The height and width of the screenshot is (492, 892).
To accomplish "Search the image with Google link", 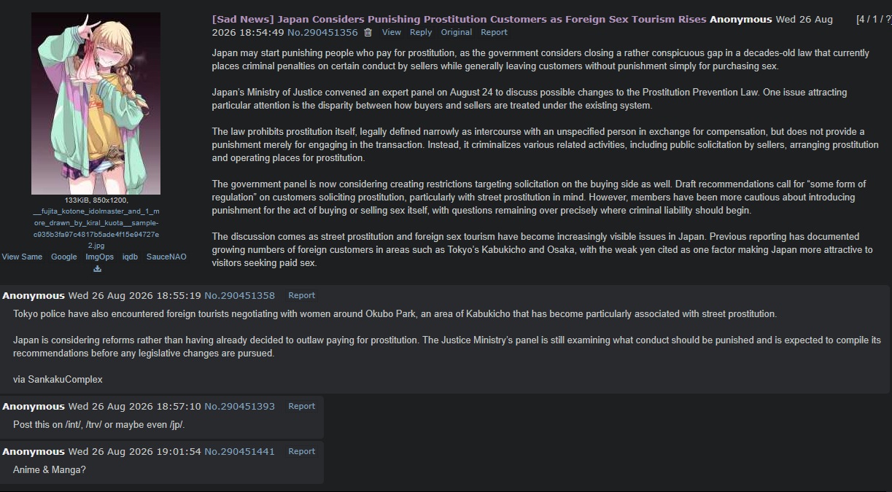I will point(64,257).
